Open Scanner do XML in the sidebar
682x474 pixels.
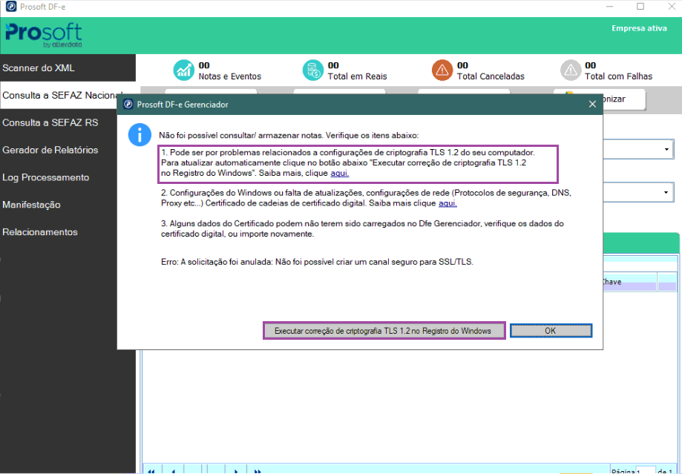[68, 68]
